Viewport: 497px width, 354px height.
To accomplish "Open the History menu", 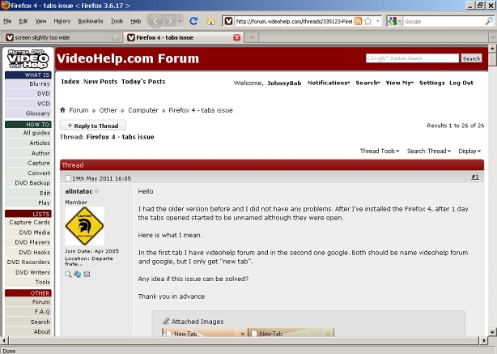I will click(x=62, y=21).
